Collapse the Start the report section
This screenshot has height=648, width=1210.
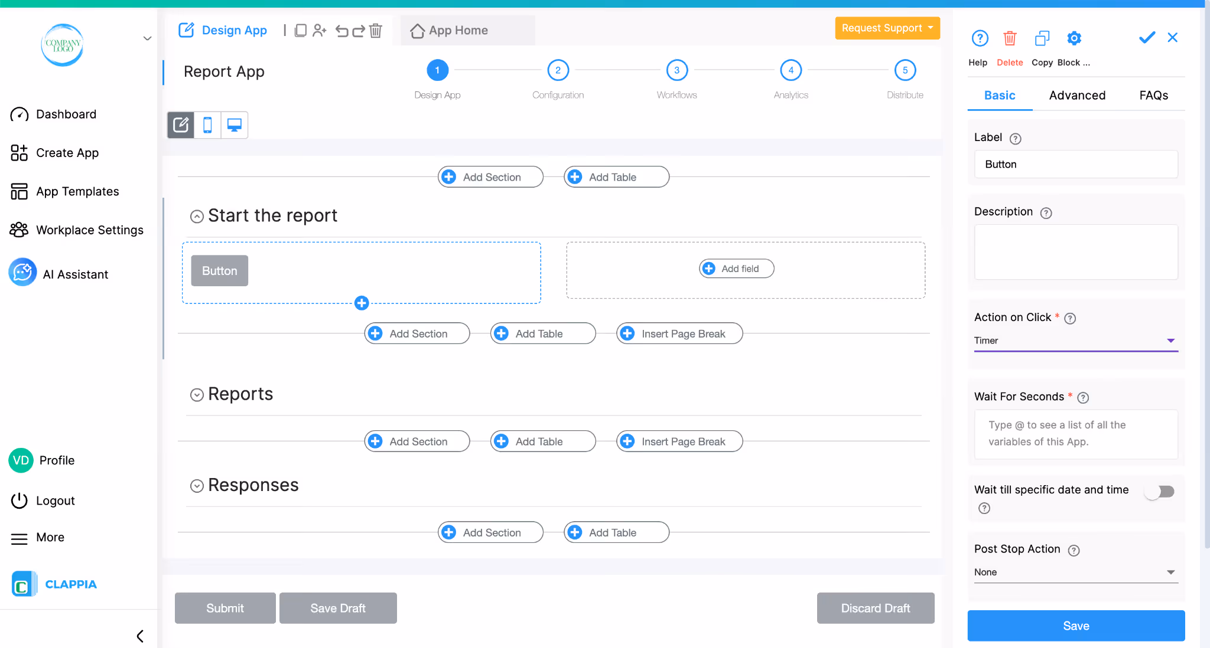point(197,217)
